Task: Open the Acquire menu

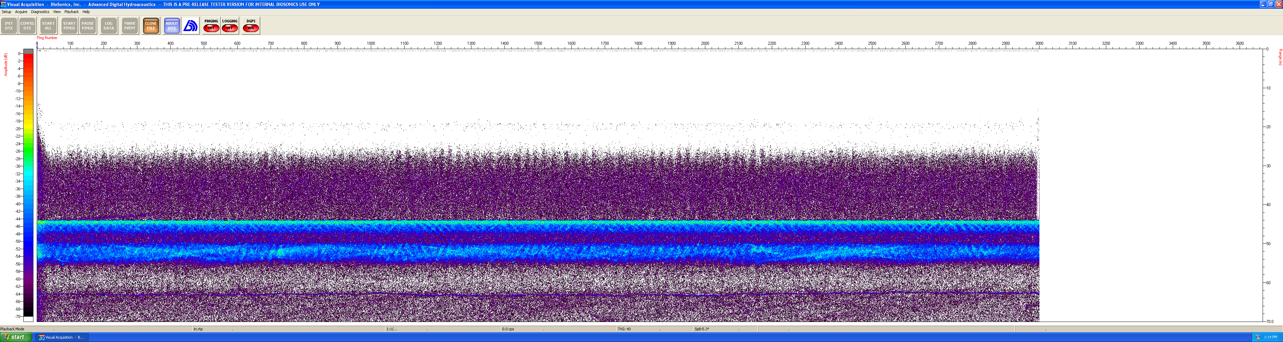Action: pyautogui.click(x=21, y=11)
